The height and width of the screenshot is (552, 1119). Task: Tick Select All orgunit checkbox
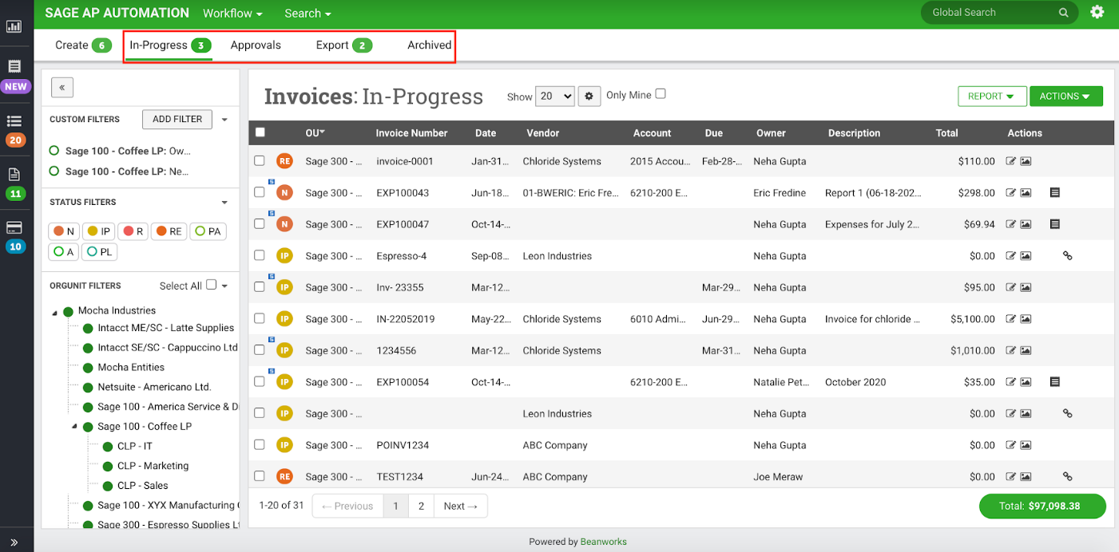tap(211, 285)
